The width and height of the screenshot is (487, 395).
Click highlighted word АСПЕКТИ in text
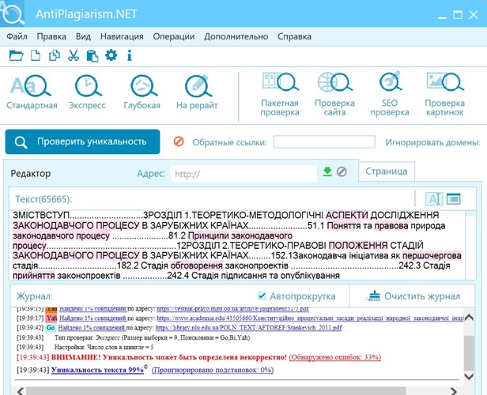click(346, 215)
